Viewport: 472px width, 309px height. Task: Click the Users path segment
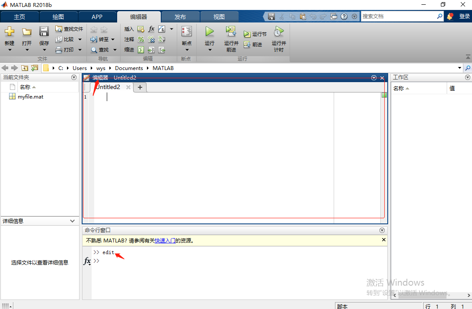(80, 68)
